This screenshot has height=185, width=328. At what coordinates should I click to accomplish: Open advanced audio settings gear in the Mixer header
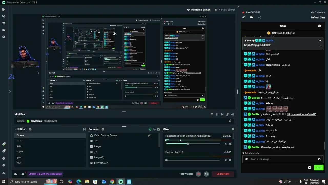[x=233, y=129]
